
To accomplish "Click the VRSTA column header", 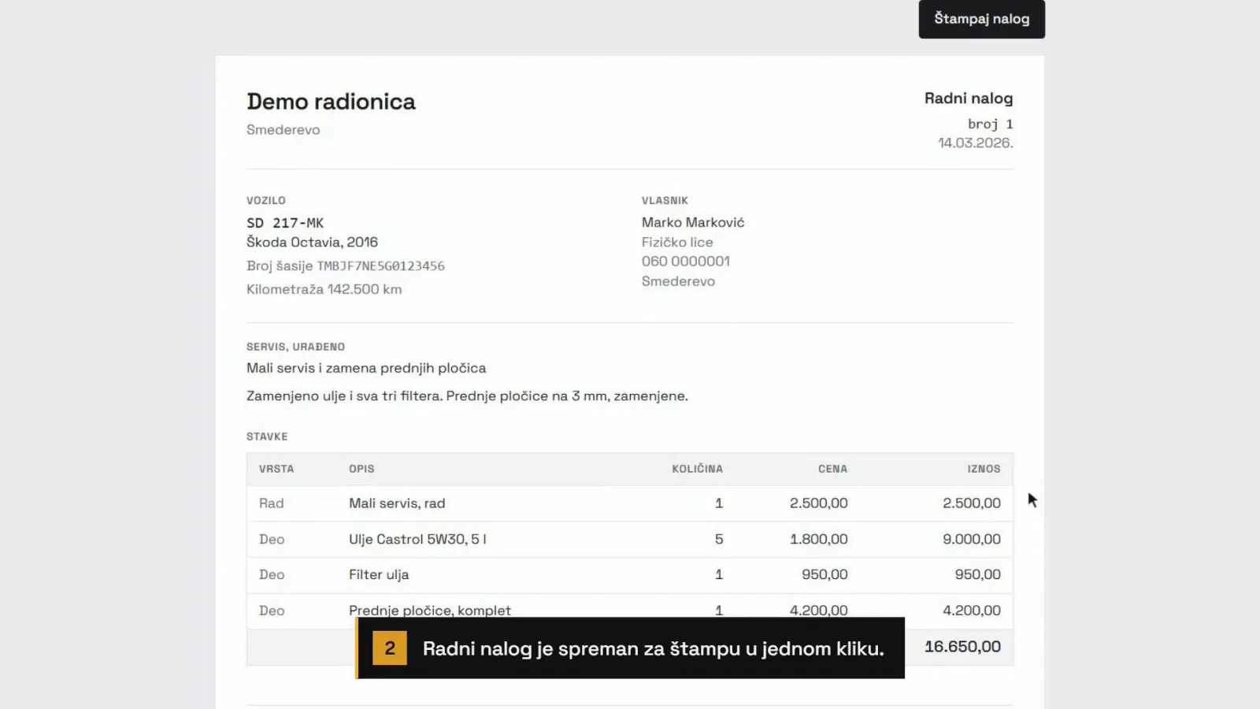I will (x=276, y=469).
